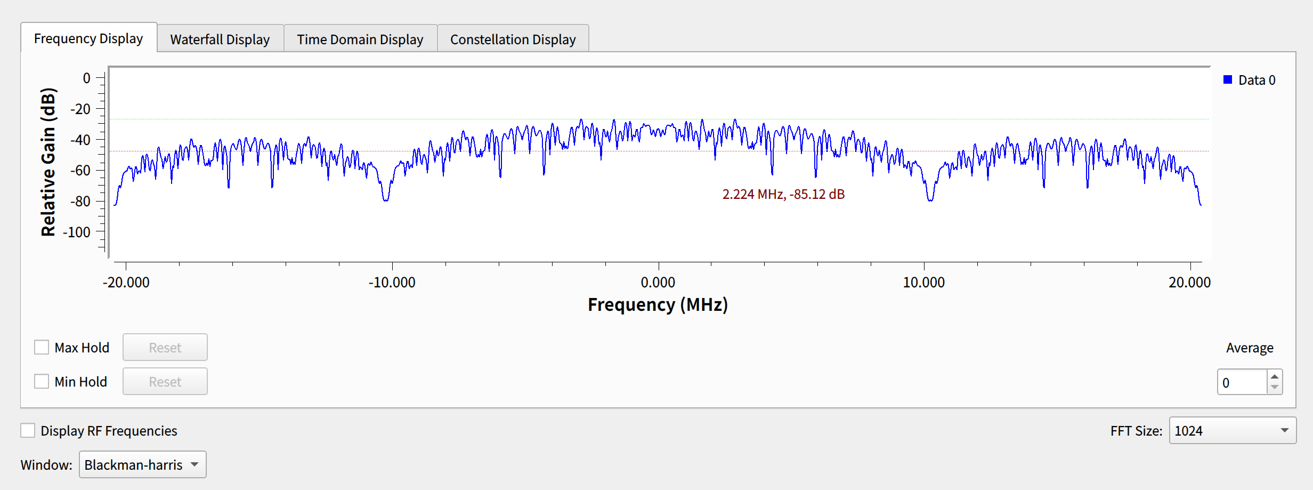Click the deep spectrum null near 10 MHz
1313x490 pixels.
[930, 199]
